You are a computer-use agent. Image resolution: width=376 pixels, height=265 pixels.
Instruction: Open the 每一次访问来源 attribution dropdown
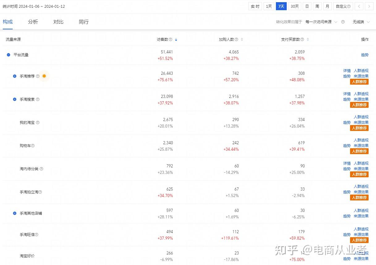click(321, 22)
